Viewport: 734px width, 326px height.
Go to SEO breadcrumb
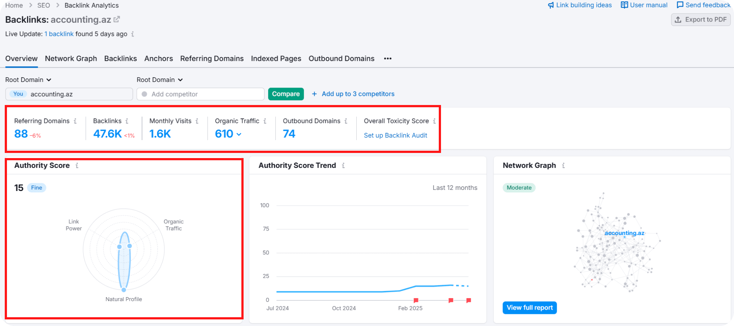coord(44,5)
